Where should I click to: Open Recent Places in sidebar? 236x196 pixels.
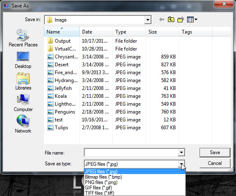pyautogui.click(x=23, y=38)
